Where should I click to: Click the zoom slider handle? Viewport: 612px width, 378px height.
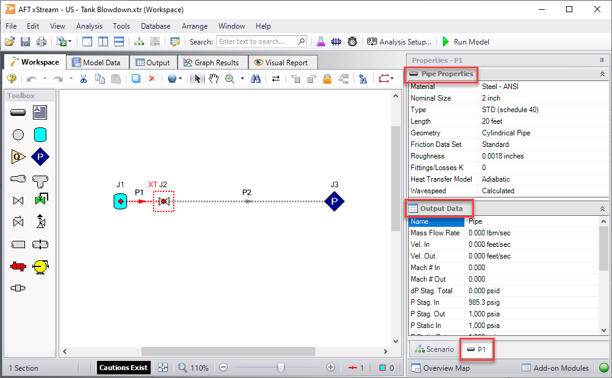point(281,368)
